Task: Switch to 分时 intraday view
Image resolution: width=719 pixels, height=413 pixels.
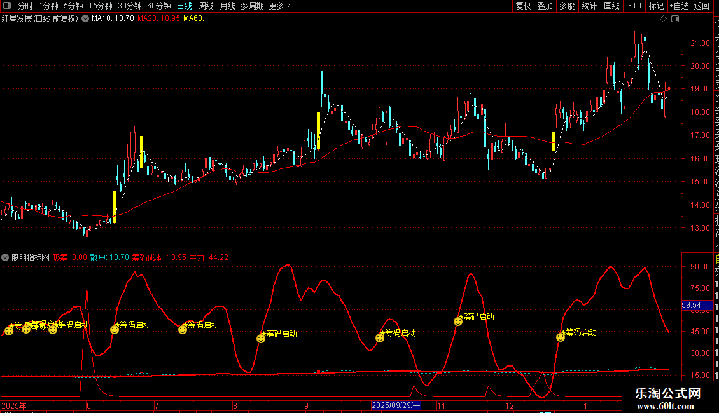Action: click(x=25, y=6)
